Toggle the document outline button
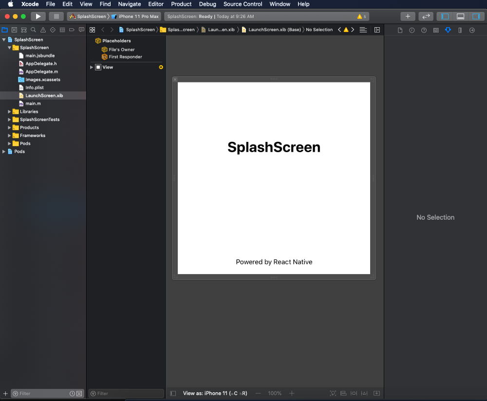 click(173, 393)
